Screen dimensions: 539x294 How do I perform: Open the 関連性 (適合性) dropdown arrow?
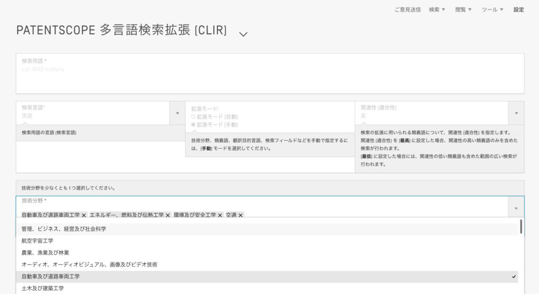click(x=516, y=113)
